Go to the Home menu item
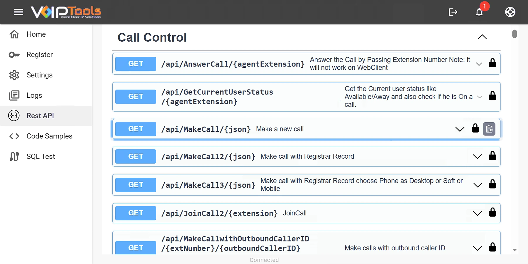Screen dimensions: 528x264 click(46, 34)
